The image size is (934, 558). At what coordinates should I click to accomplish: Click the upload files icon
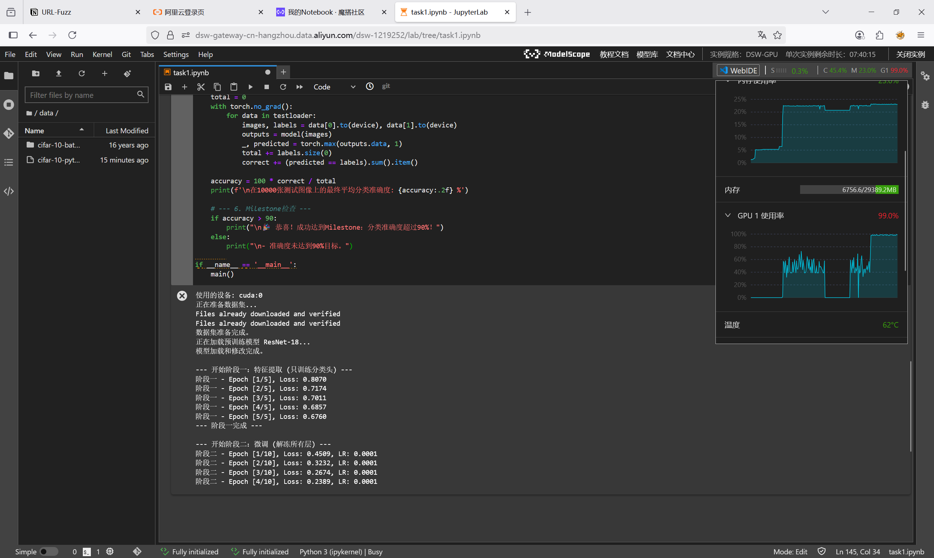[x=59, y=73]
